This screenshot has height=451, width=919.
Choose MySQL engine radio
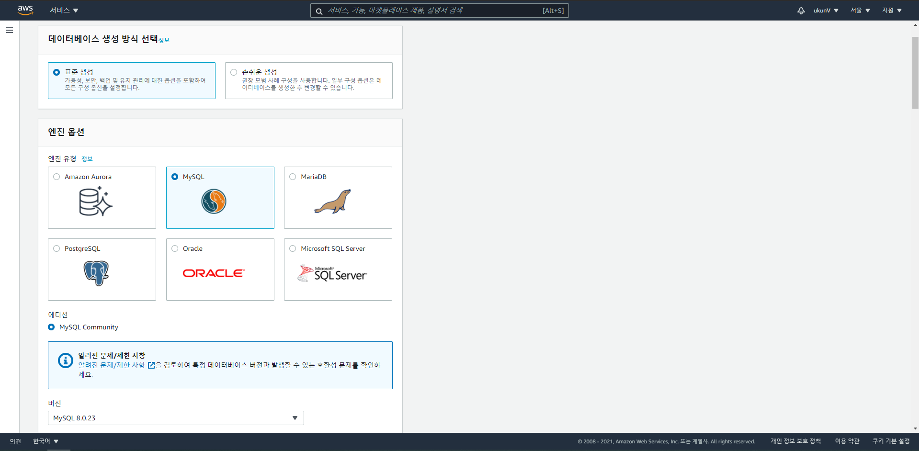(175, 177)
